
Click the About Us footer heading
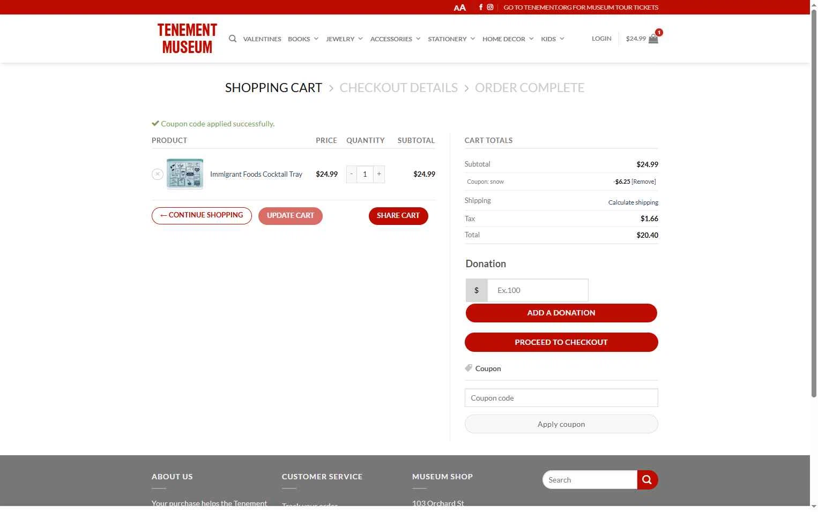[x=172, y=477]
